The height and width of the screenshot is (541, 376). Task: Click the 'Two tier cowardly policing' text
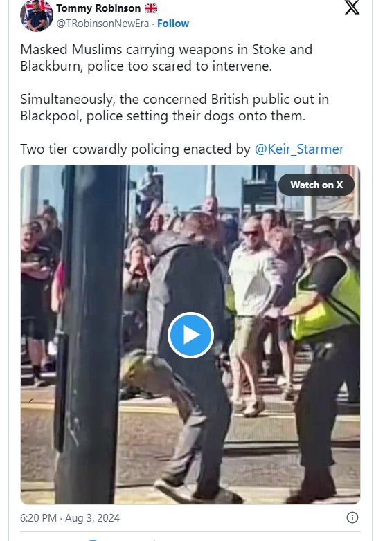coord(100,149)
